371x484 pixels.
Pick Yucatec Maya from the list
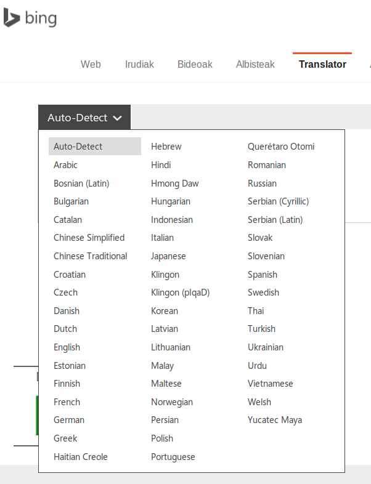275,420
